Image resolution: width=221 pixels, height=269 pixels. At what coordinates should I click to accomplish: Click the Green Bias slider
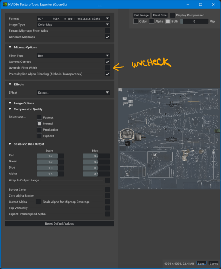[96, 162]
